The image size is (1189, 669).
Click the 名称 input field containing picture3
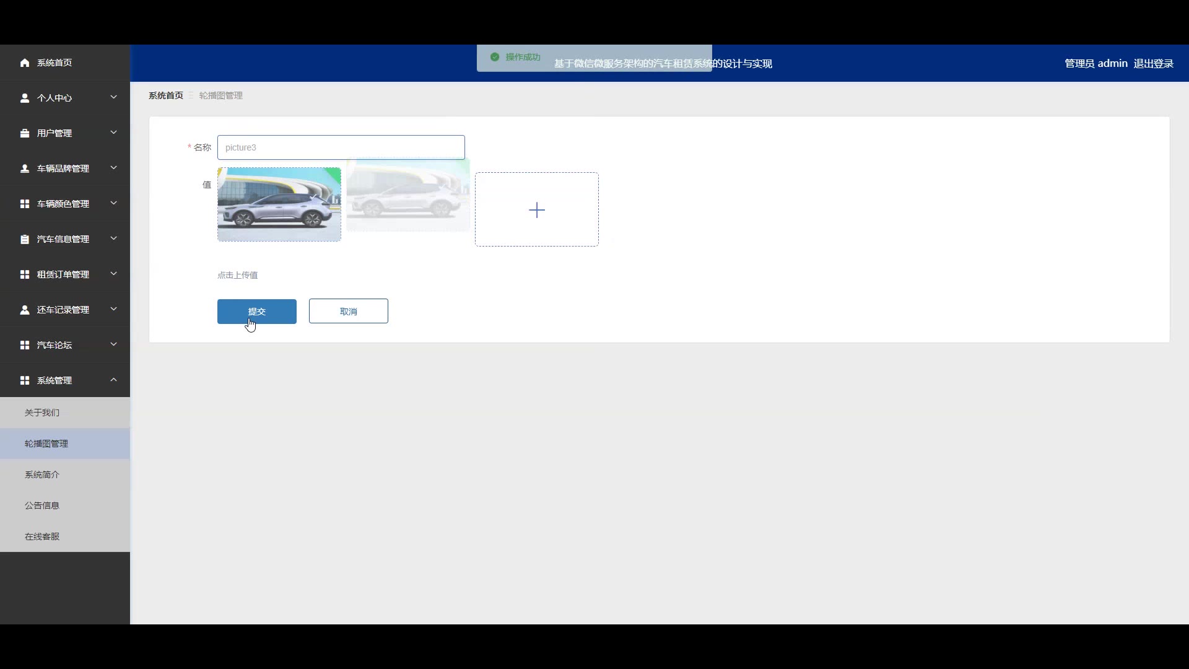point(341,147)
